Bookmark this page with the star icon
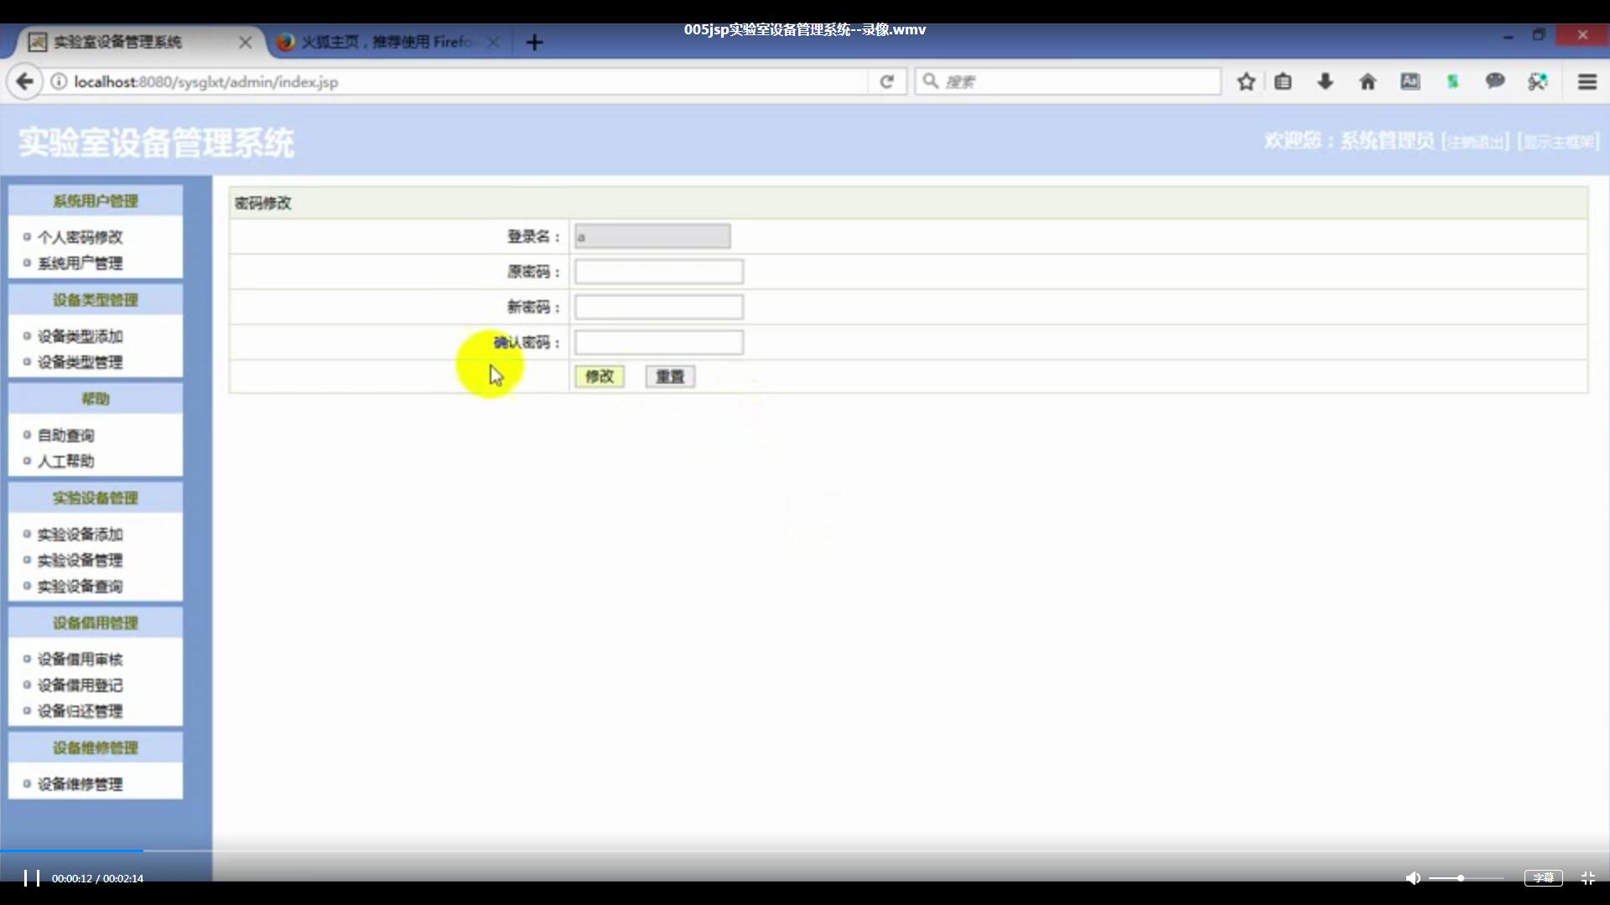The height and width of the screenshot is (905, 1610). (1246, 81)
